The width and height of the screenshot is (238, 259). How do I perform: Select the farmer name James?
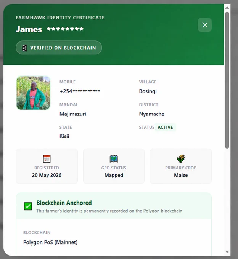click(x=29, y=29)
